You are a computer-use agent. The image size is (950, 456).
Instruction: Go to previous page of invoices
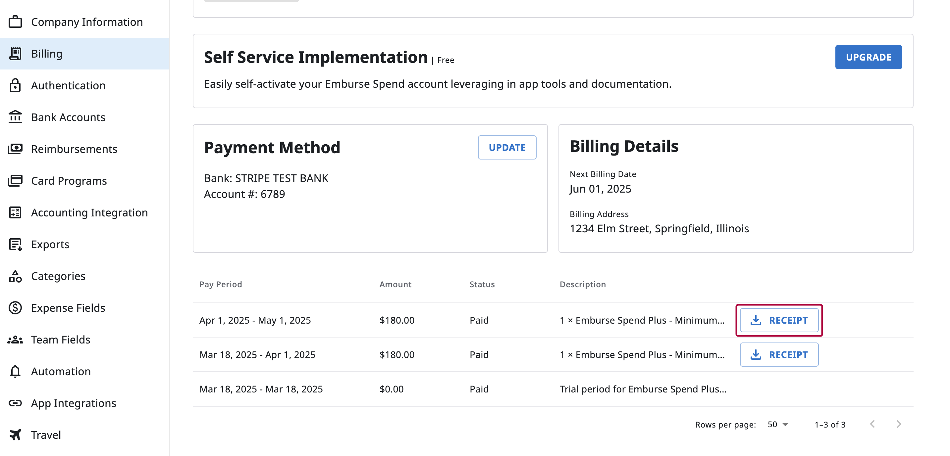pyautogui.click(x=872, y=424)
